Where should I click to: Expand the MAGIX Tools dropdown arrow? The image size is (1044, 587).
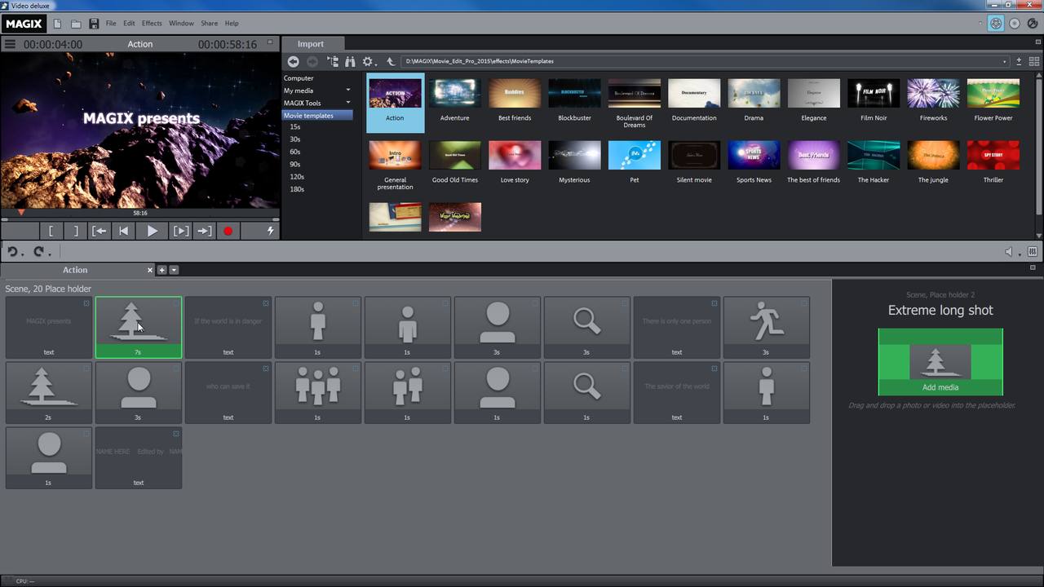click(348, 103)
